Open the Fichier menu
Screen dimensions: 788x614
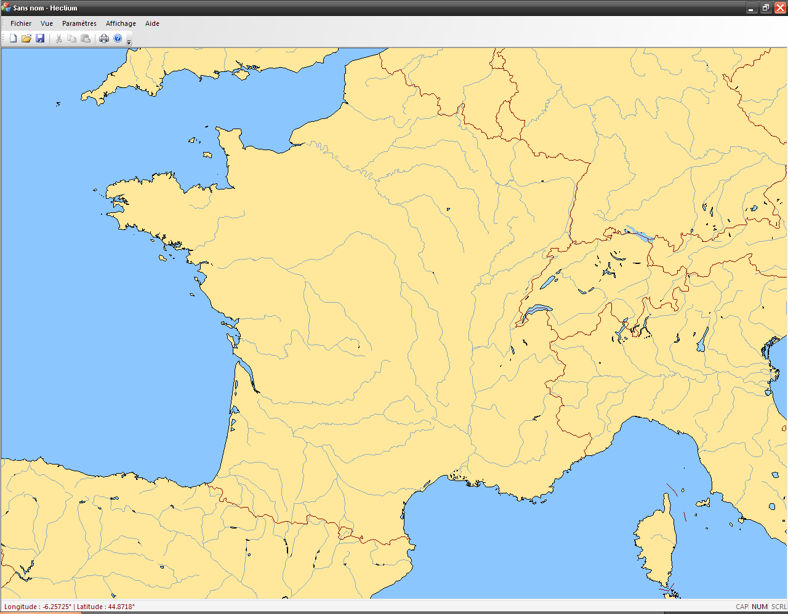21,23
